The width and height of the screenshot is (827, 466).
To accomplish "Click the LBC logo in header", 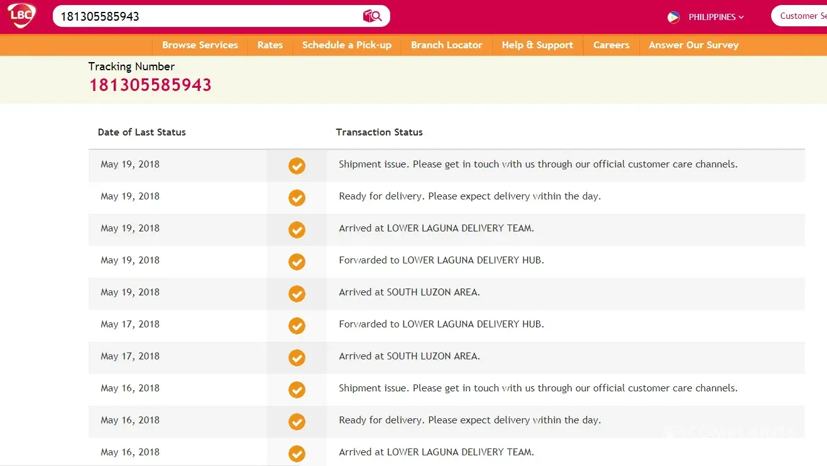I will click(x=21, y=16).
